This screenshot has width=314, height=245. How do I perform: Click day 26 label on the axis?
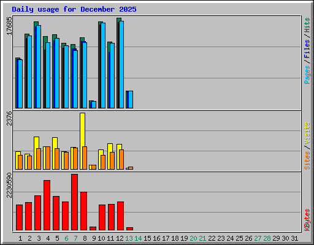click(248, 238)
